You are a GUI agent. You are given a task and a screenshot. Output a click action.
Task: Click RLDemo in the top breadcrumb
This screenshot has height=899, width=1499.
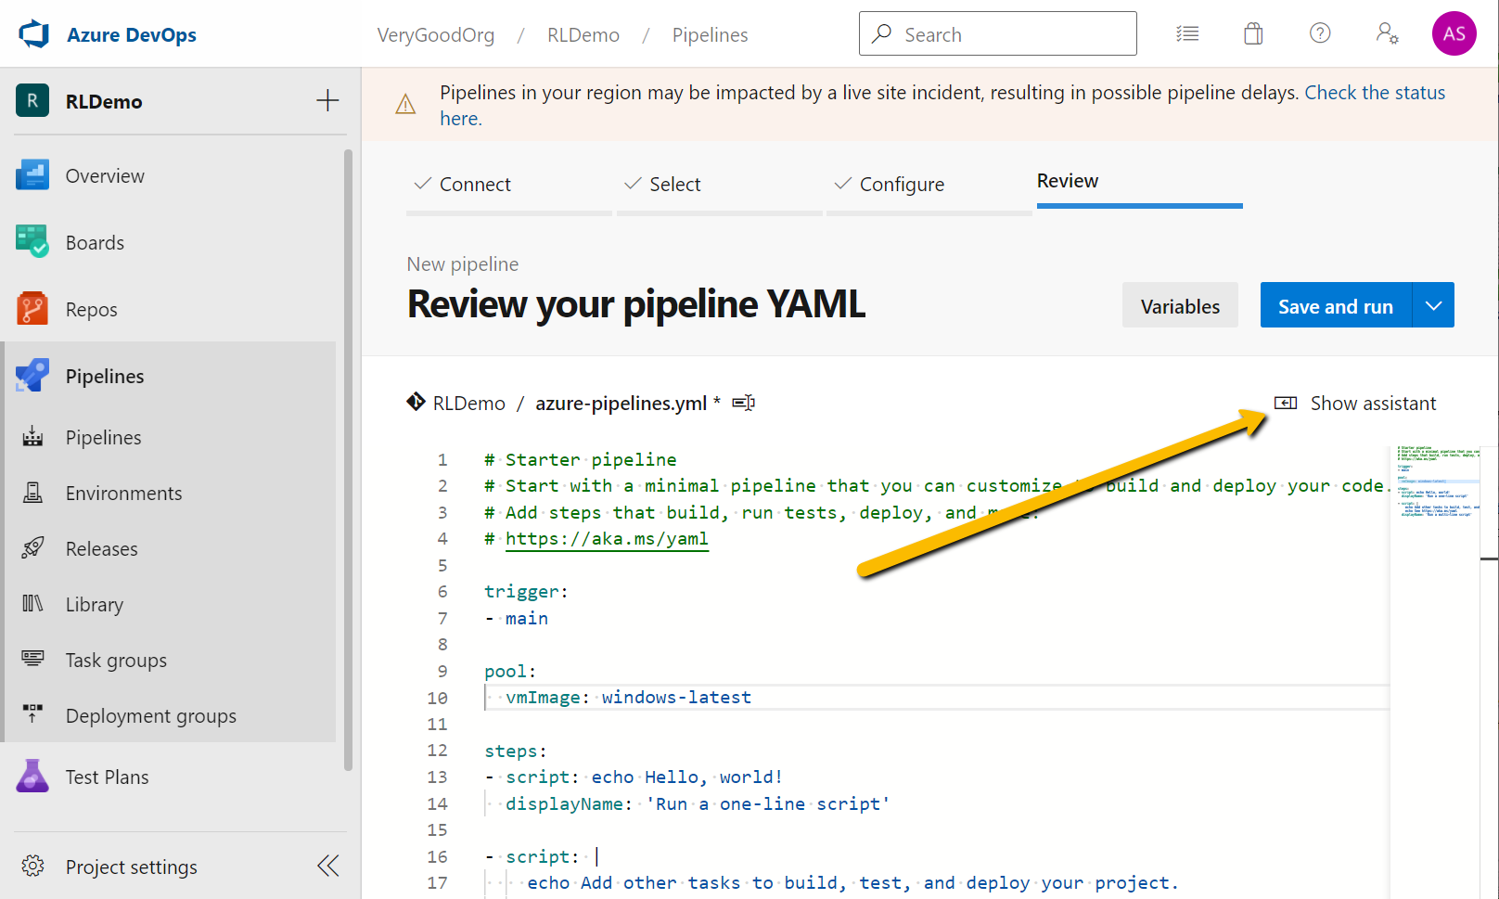(x=583, y=35)
